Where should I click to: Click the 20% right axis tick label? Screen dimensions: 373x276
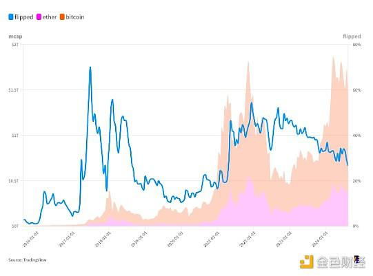pyautogui.click(x=357, y=181)
